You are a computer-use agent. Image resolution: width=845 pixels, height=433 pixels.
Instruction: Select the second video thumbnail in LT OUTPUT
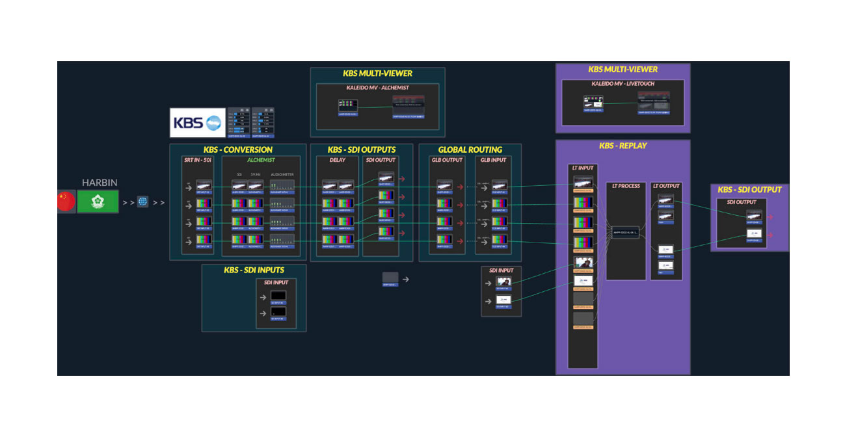tap(665, 215)
